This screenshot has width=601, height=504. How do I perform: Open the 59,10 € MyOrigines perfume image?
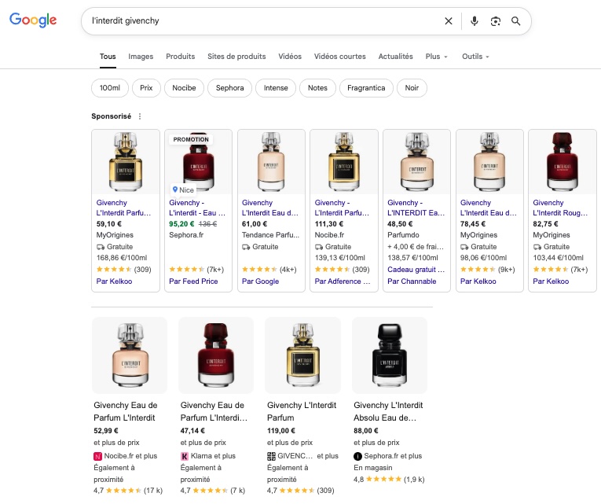[x=126, y=162]
